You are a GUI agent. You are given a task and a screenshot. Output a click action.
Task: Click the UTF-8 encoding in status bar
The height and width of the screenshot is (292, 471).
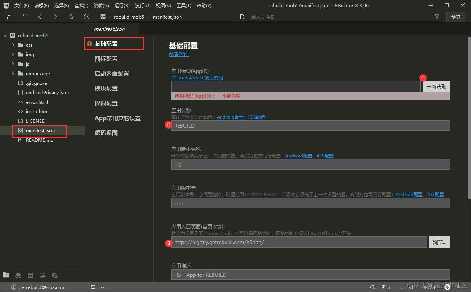click(407, 287)
